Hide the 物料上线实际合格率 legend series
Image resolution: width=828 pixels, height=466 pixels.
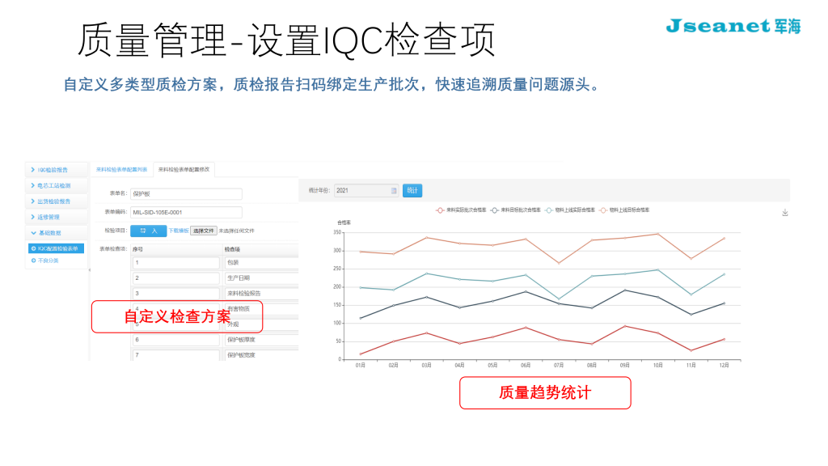tap(571, 210)
